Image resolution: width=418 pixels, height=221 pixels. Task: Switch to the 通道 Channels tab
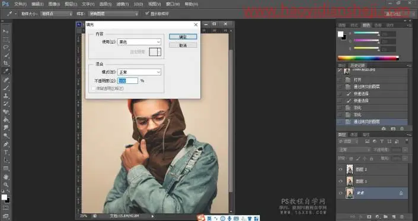click(354, 135)
